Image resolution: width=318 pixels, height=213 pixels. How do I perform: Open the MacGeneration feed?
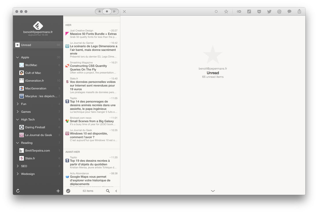tap(38, 89)
